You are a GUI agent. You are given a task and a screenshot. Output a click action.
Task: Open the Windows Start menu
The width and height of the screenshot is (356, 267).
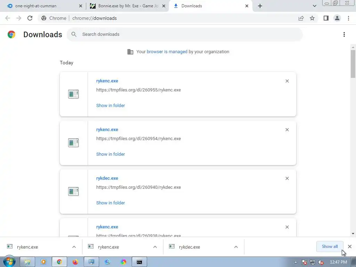point(9,262)
